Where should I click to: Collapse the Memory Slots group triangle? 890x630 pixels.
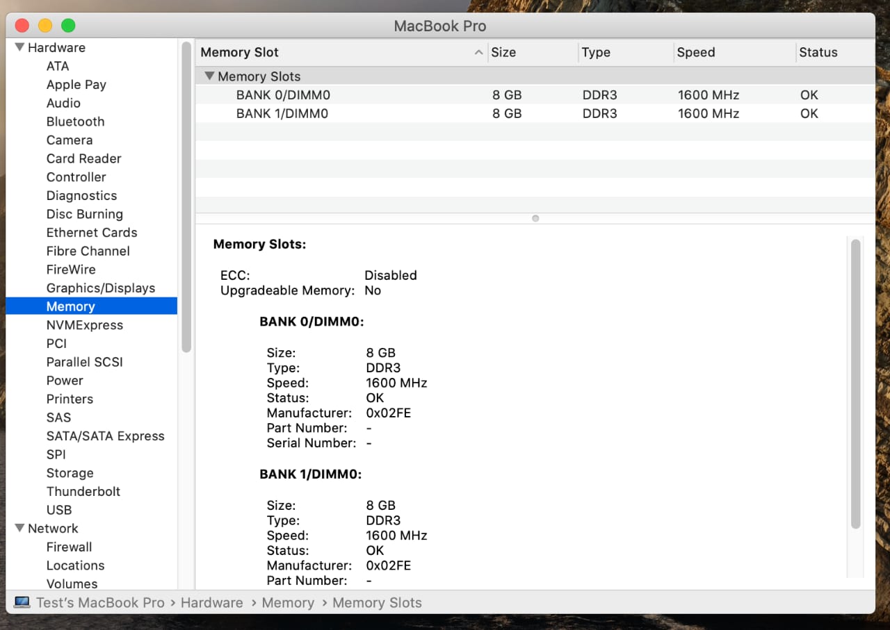[209, 76]
